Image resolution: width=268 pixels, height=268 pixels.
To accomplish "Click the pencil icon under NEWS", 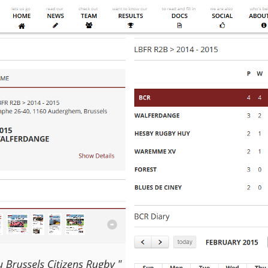I will pyautogui.click(x=55, y=25).
